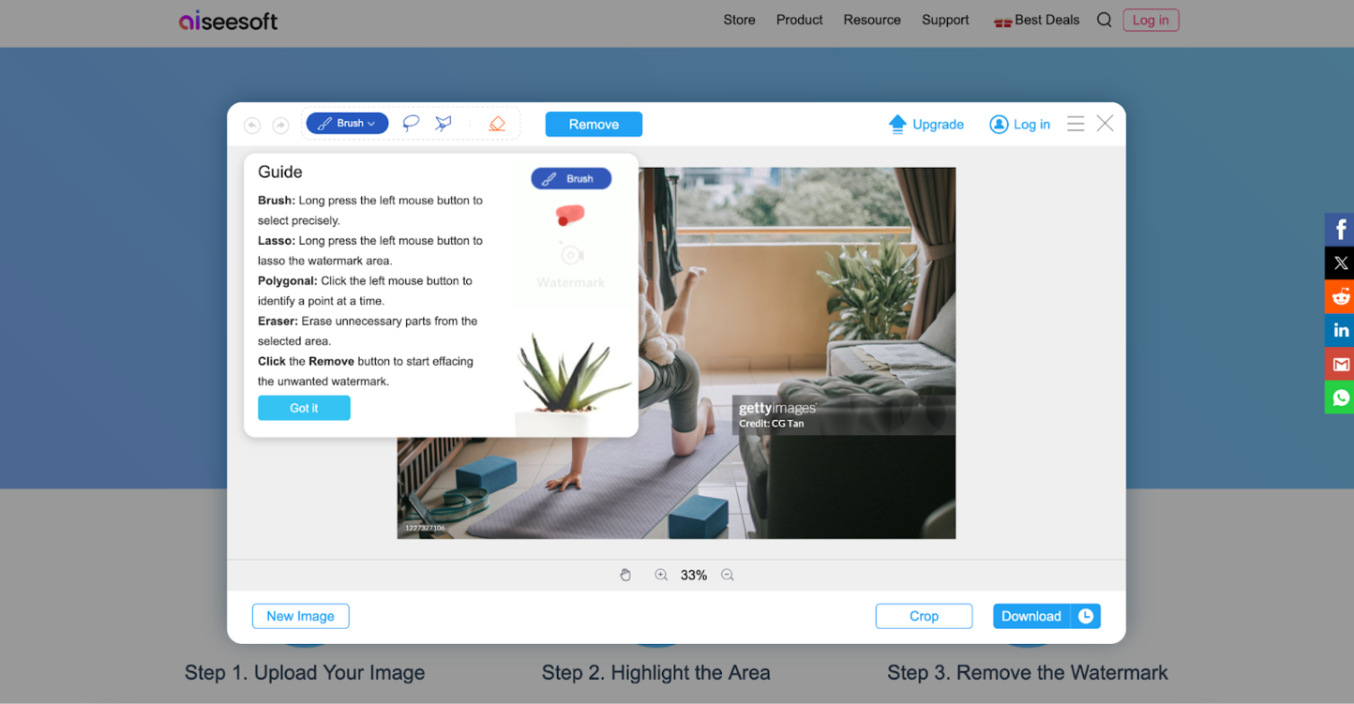Activate the Eraser tool
1354x704 pixels.
pos(496,123)
